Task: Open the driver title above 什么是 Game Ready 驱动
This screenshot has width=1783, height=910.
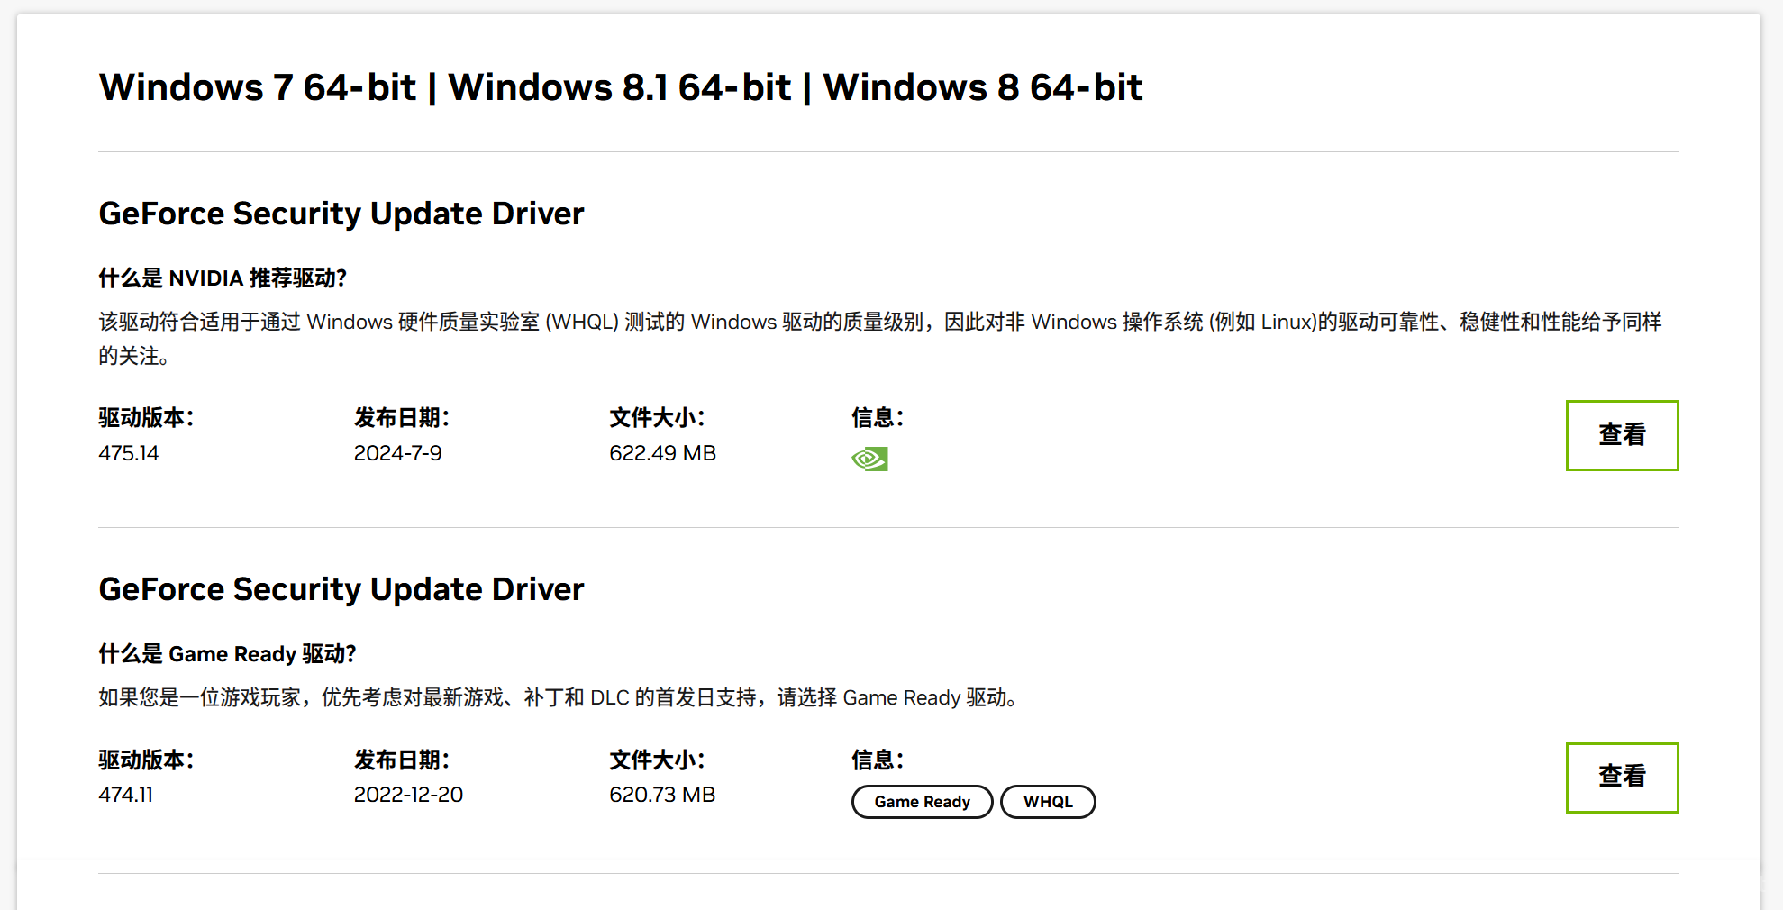Action: click(x=341, y=589)
